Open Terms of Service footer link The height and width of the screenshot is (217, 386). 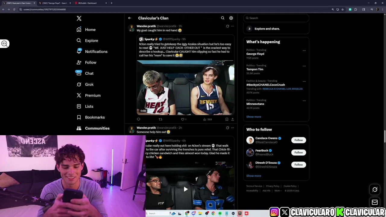(x=254, y=186)
